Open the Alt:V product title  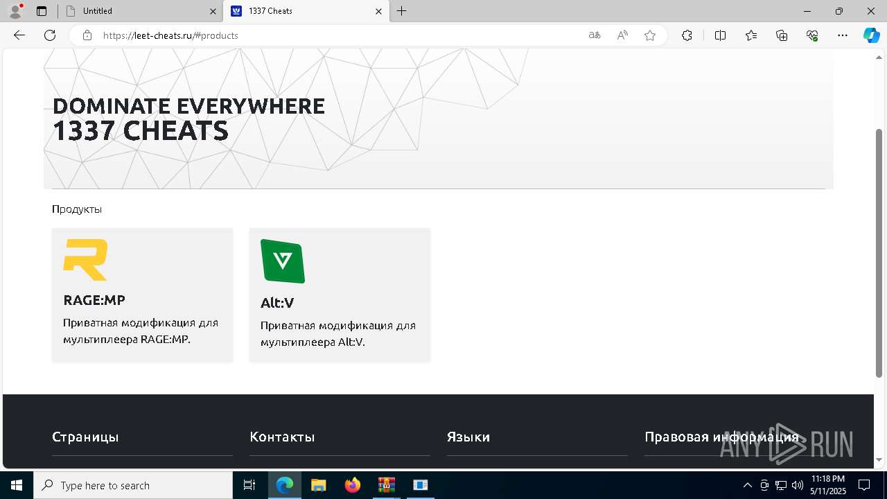pos(277,303)
